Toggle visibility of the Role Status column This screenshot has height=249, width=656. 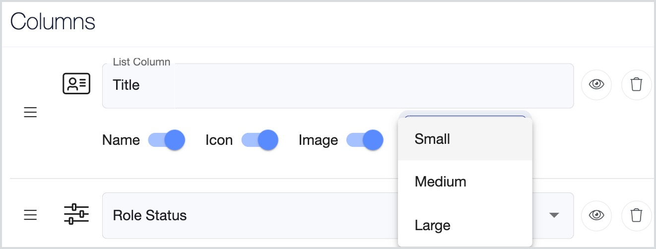[x=596, y=215]
